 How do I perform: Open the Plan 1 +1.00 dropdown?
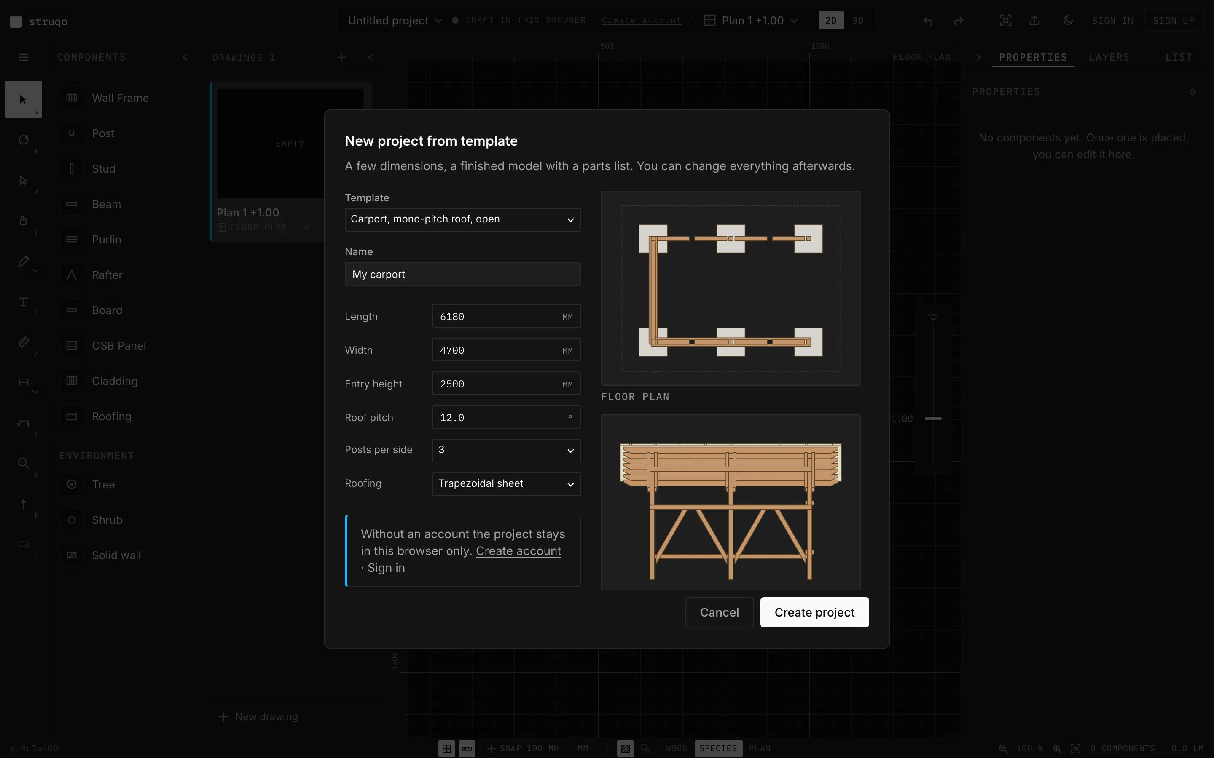pyautogui.click(x=750, y=21)
